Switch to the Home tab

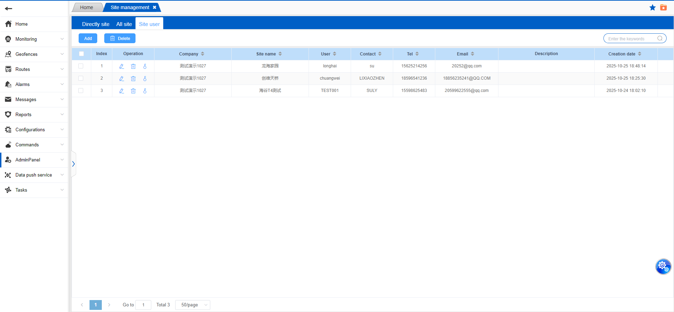(87, 7)
